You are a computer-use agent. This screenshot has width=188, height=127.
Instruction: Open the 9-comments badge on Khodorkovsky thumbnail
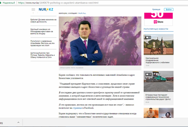(148, 37)
